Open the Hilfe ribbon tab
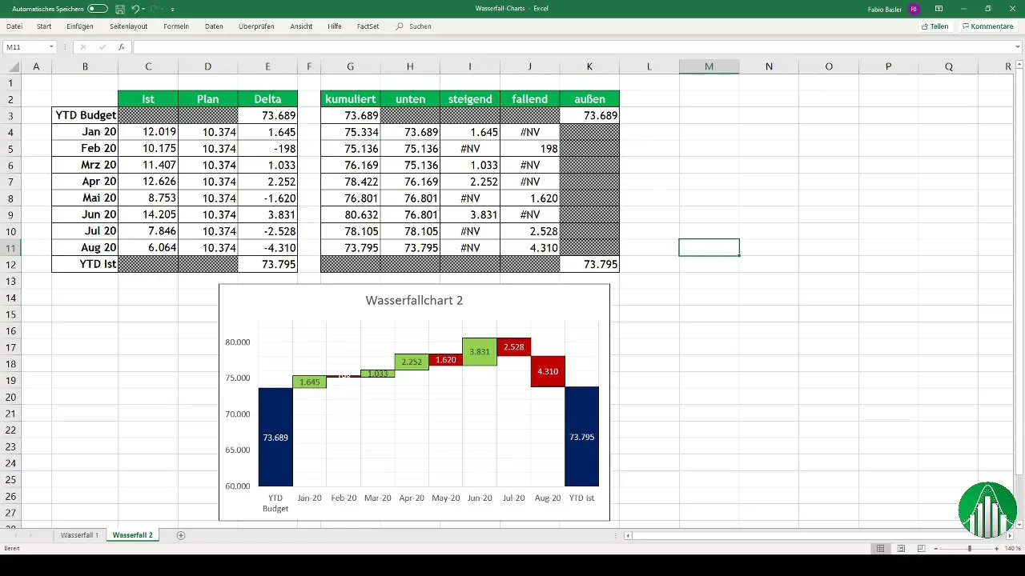Viewport: 1025px width, 576px height. pyautogui.click(x=335, y=26)
